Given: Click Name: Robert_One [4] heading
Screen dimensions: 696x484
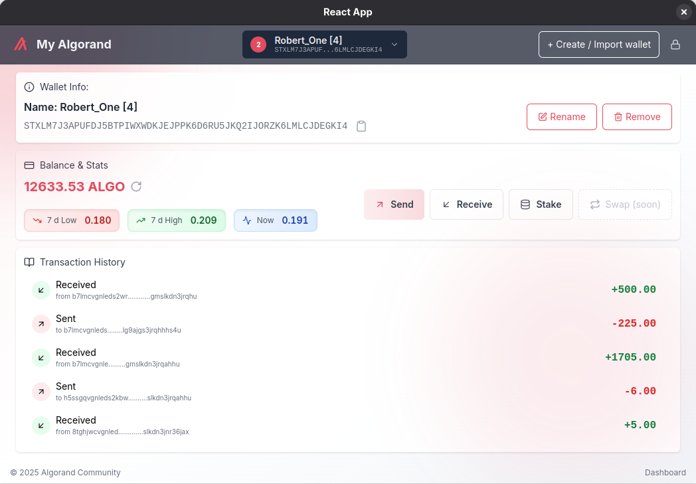Looking at the screenshot, I should click(80, 108).
